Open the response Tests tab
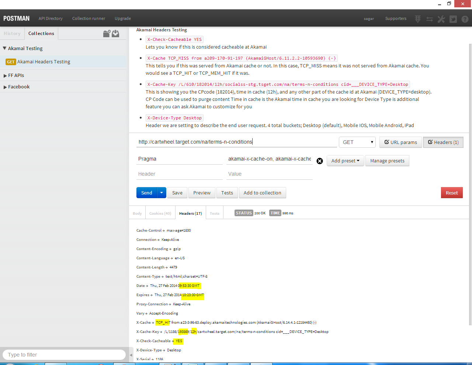 (215, 213)
